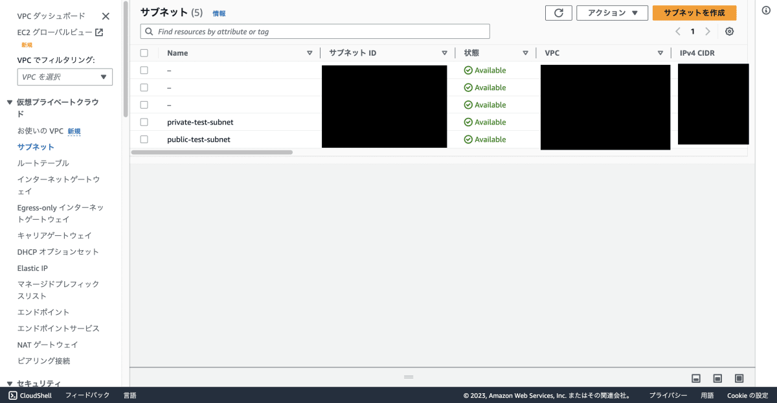Viewport: 777px width, 403px height.
Task: Click page number 1 in pagination
Action: (x=692, y=31)
